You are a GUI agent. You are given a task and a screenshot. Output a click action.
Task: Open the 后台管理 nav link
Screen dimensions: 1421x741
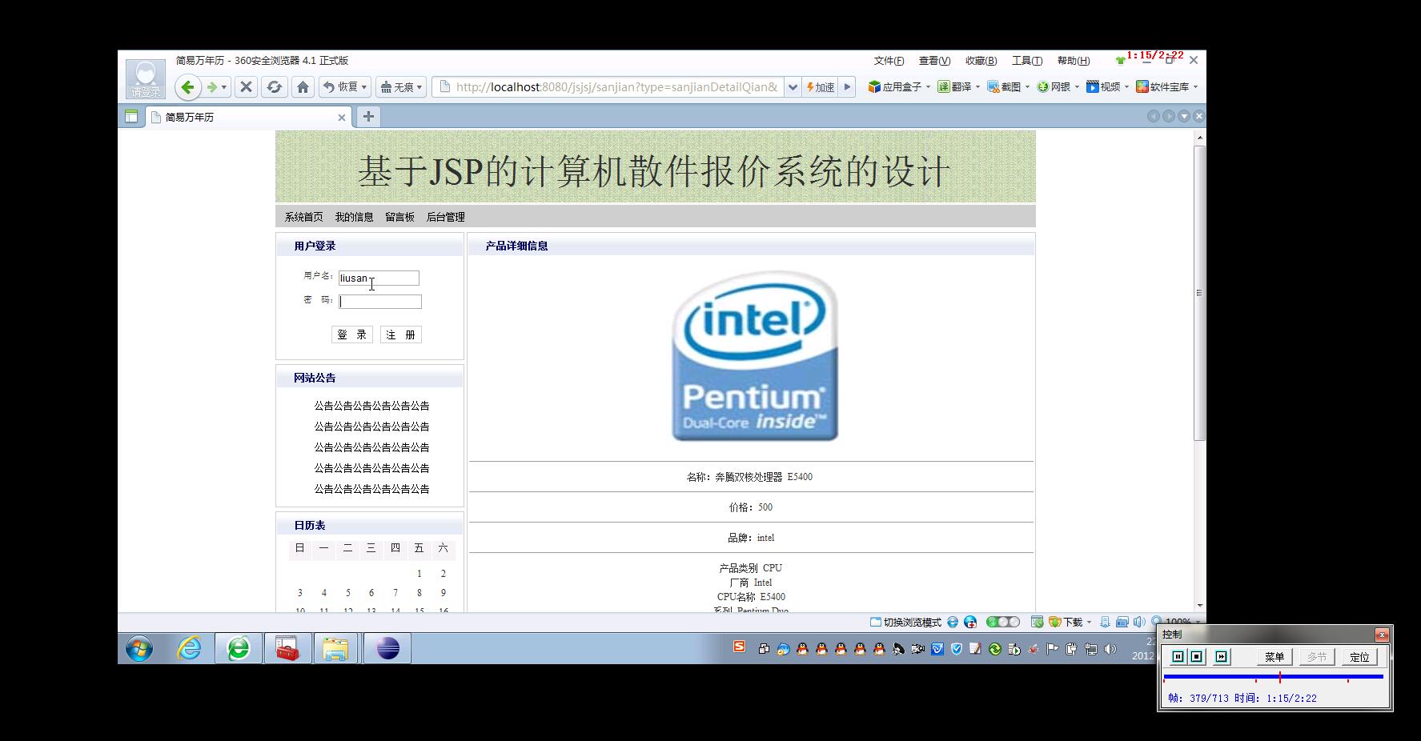click(x=445, y=217)
